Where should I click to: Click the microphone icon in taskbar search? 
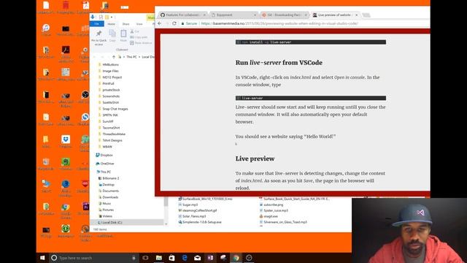134,258
